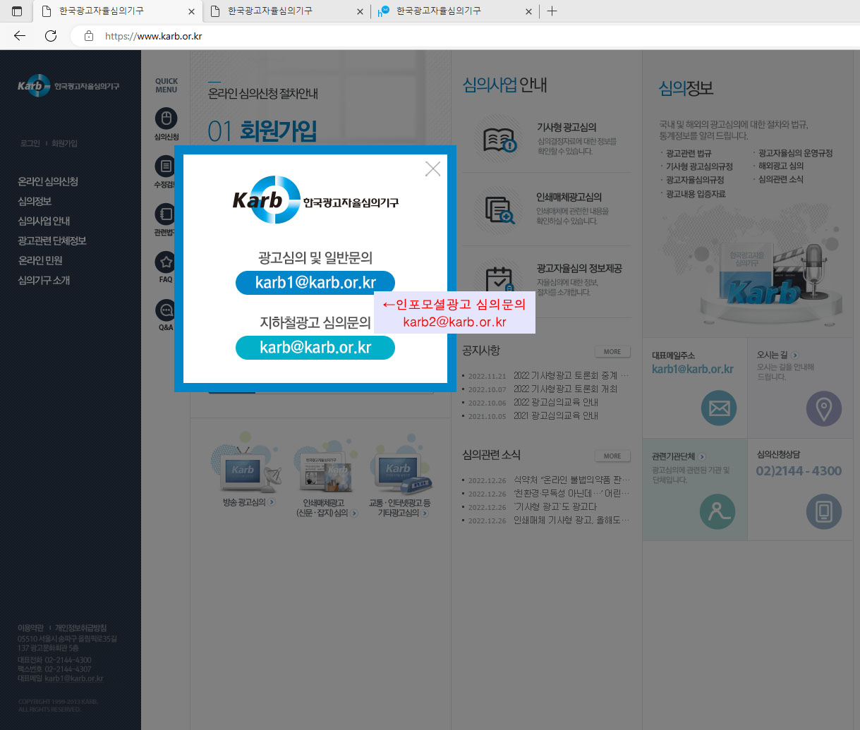Close the third browser tab
Screen dimensions: 860x730
coord(528,11)
